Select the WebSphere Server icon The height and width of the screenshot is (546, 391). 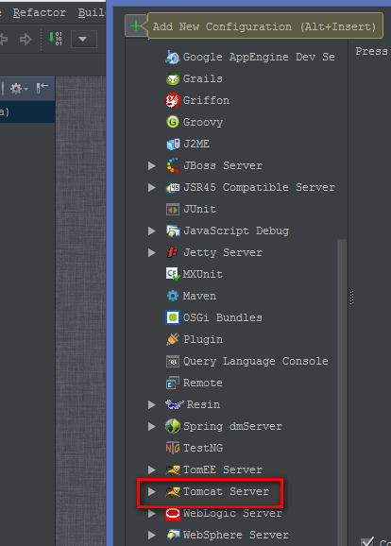click(x=173, y=535)
